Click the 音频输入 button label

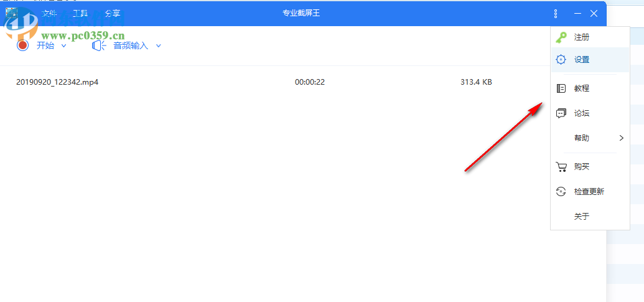coord(131,45)
